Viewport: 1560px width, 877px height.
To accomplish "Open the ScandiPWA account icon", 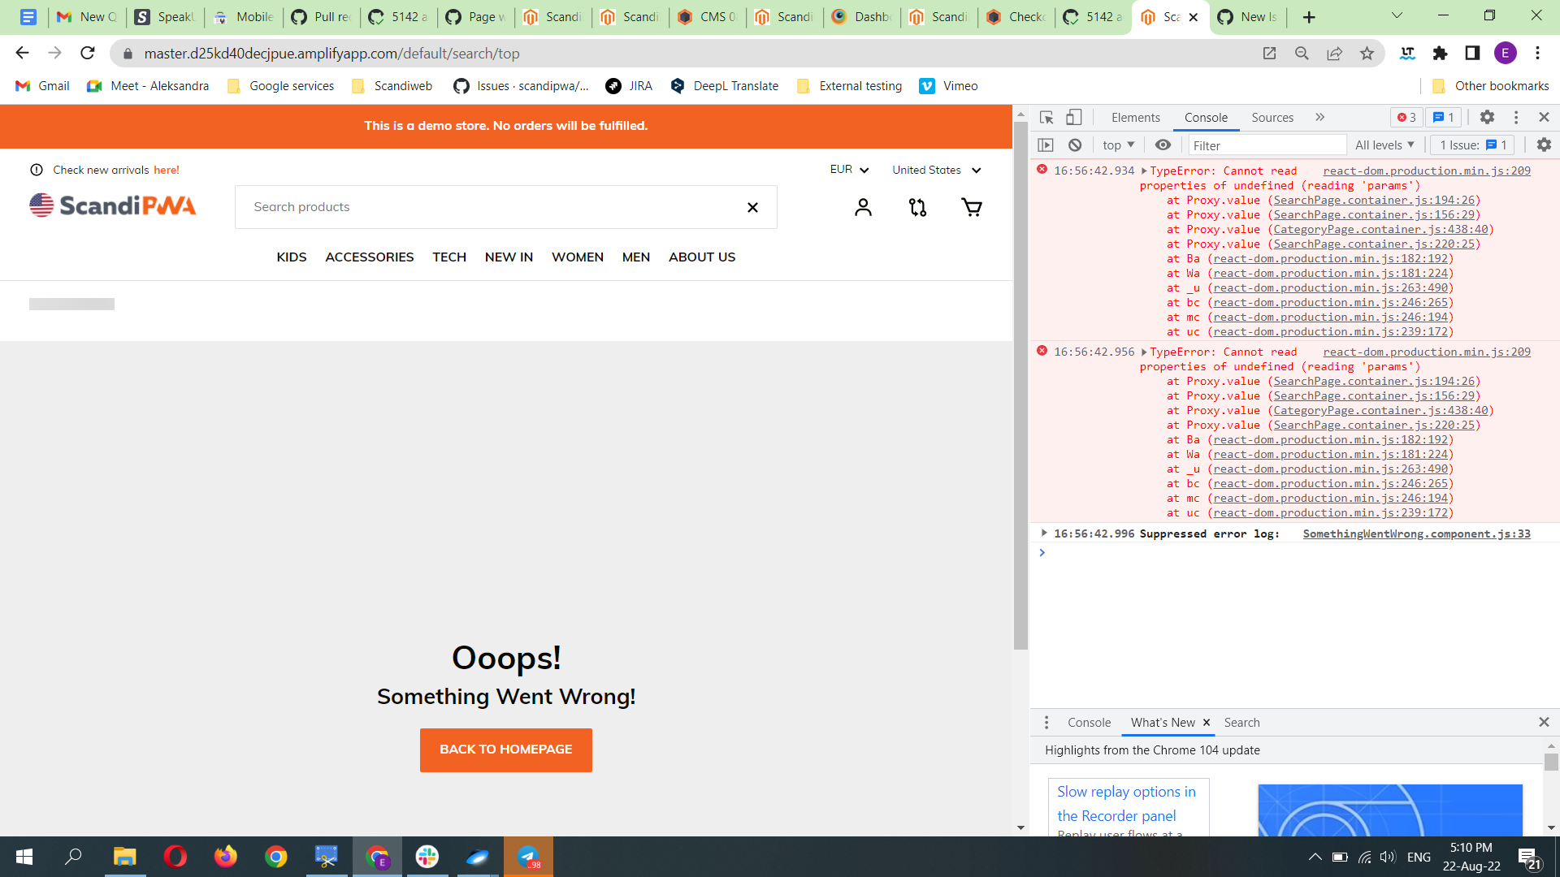I will (863, 207).
